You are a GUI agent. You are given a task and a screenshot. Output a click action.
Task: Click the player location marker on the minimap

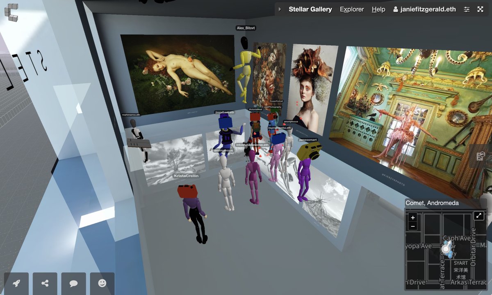pyautogui.click(x=446, y=248)
